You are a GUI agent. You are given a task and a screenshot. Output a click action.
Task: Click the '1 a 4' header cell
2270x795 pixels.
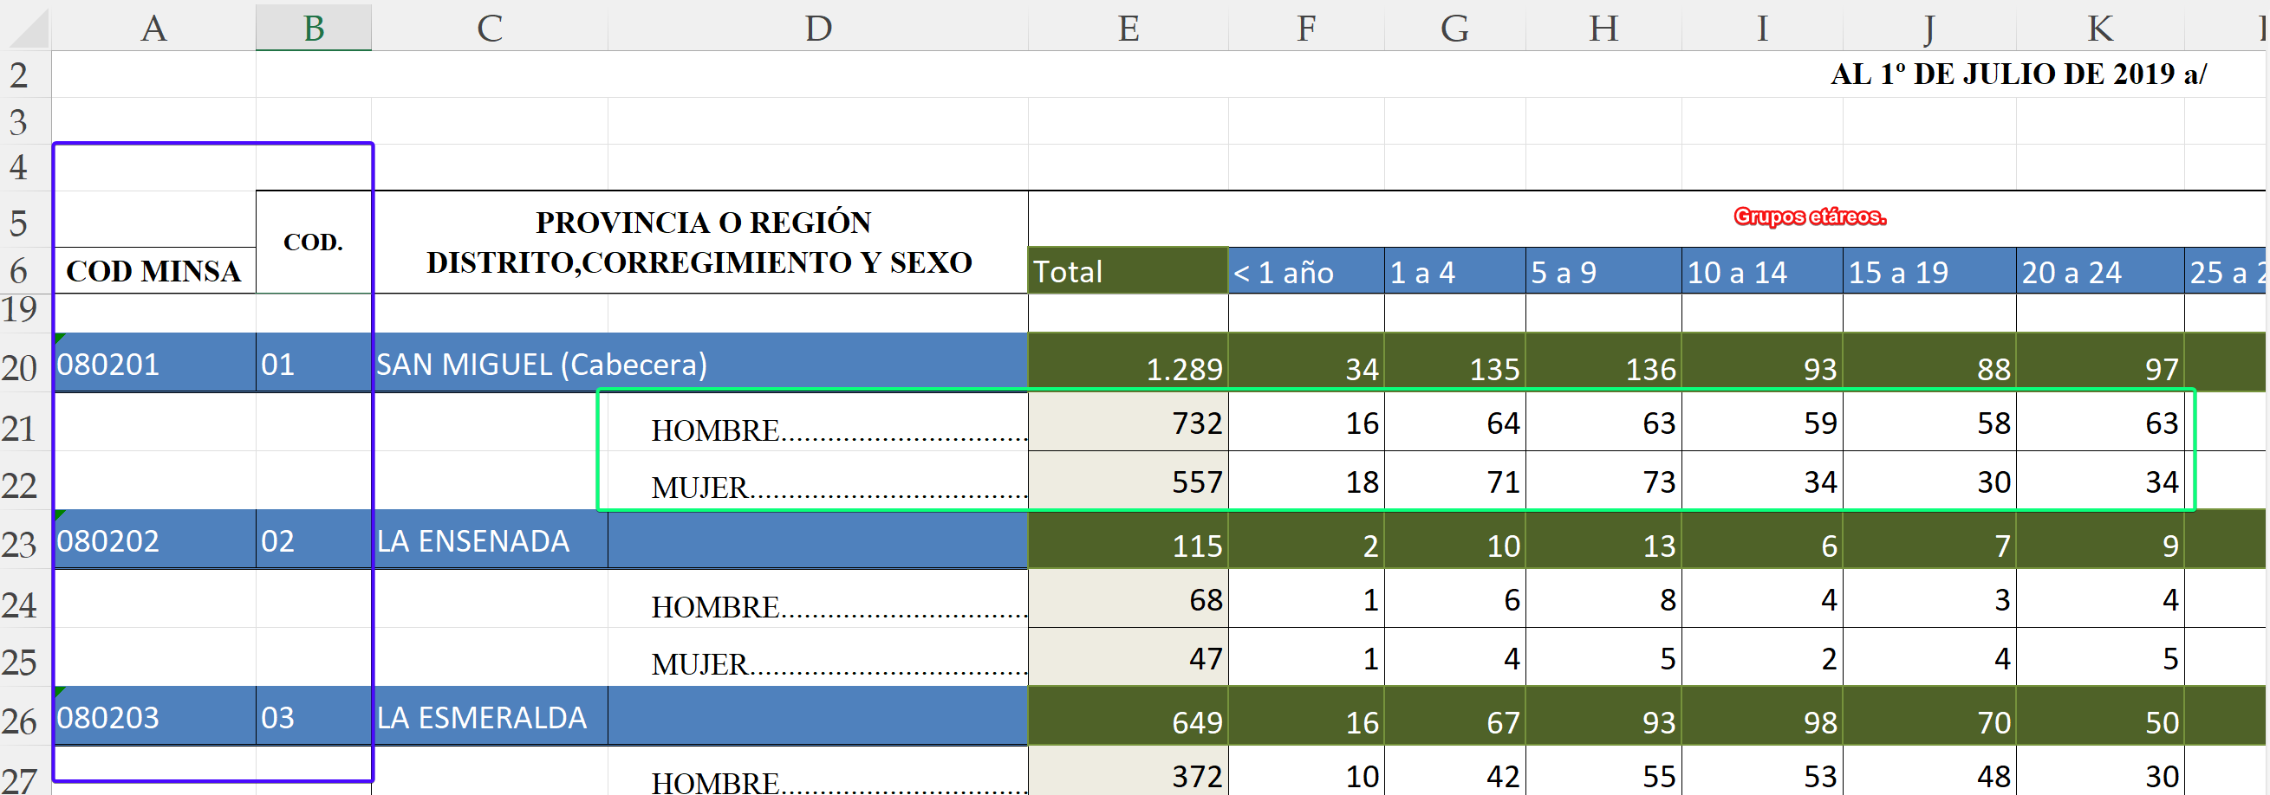[1454, 271]
